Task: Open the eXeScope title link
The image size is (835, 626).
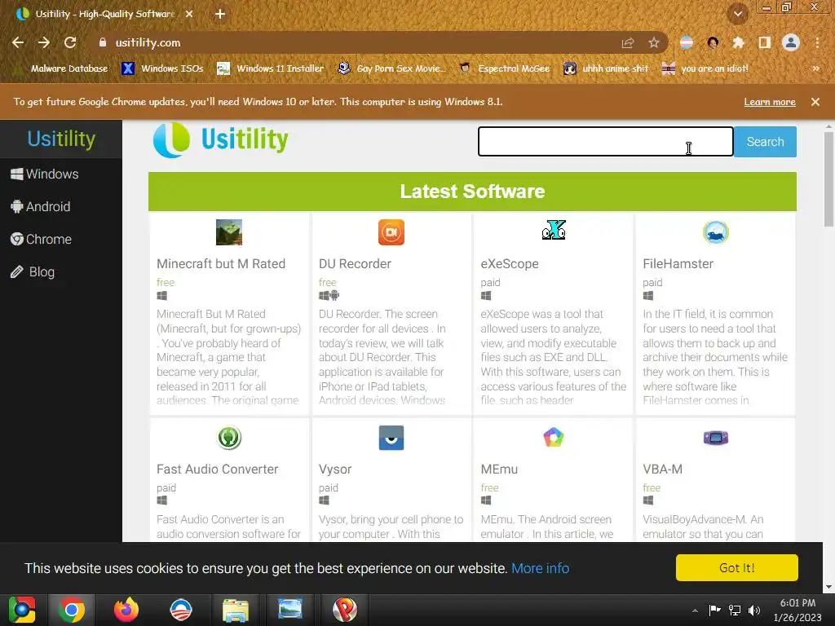Action: point(510,264)
